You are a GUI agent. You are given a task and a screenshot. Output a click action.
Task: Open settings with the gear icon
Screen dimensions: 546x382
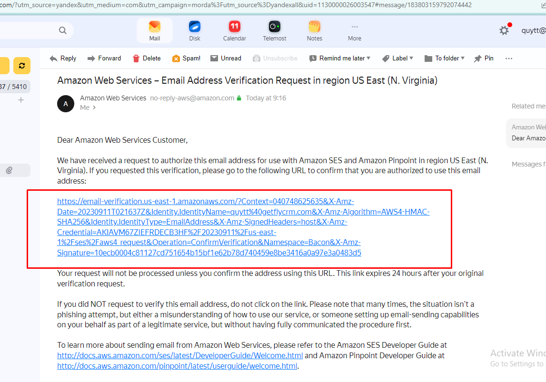pyautogui.click(x=504, y=30)
